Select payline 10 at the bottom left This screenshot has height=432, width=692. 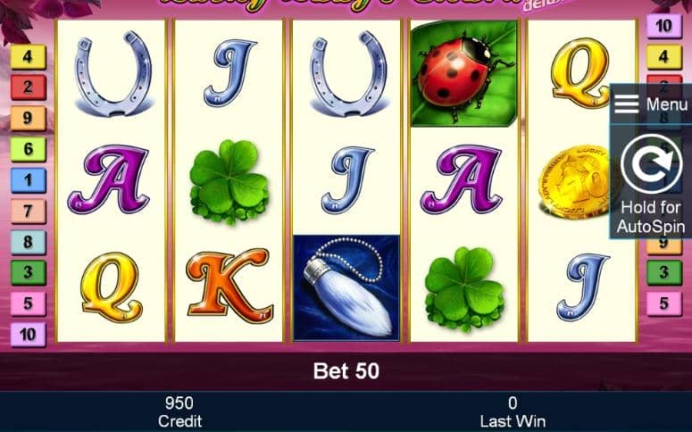pyautogui.click(x=28, y=335)
